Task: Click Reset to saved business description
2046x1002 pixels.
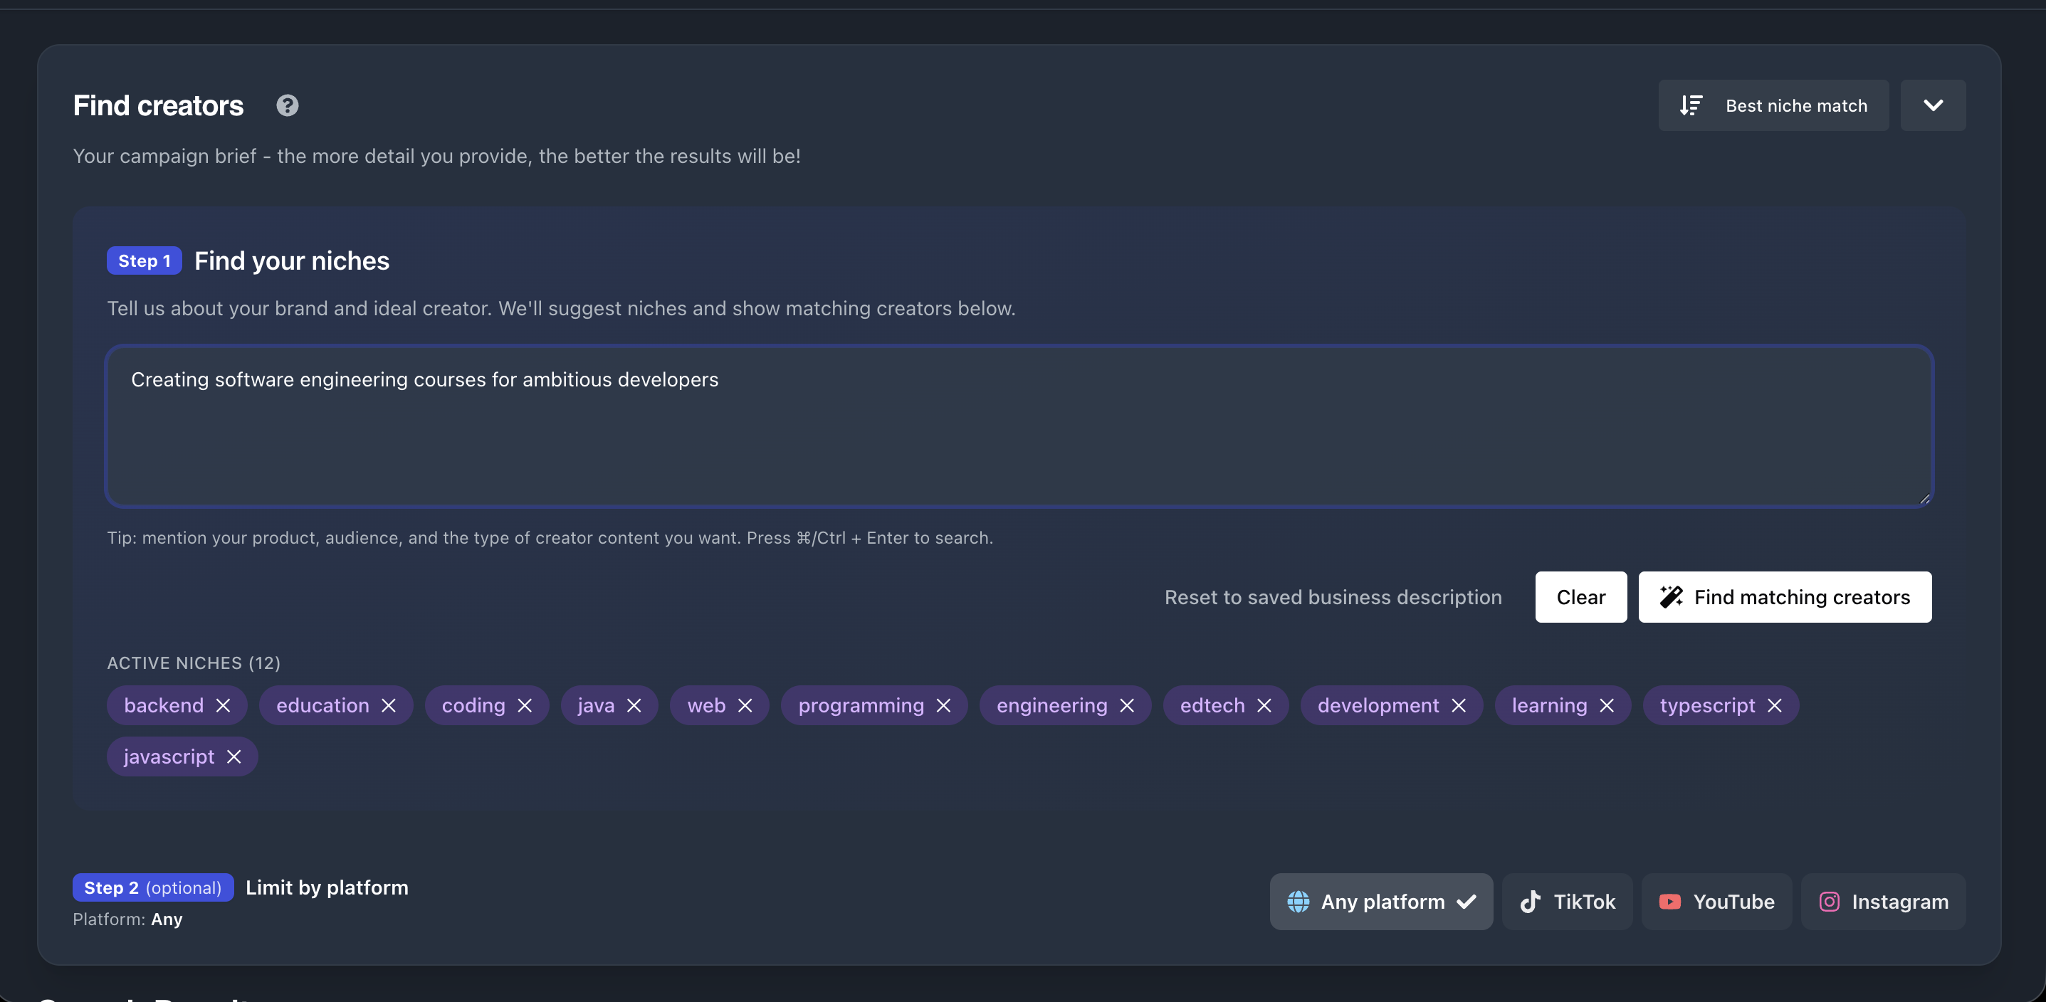Action: [1333, 597]
